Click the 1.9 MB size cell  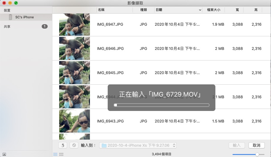(x=218, y=24)
